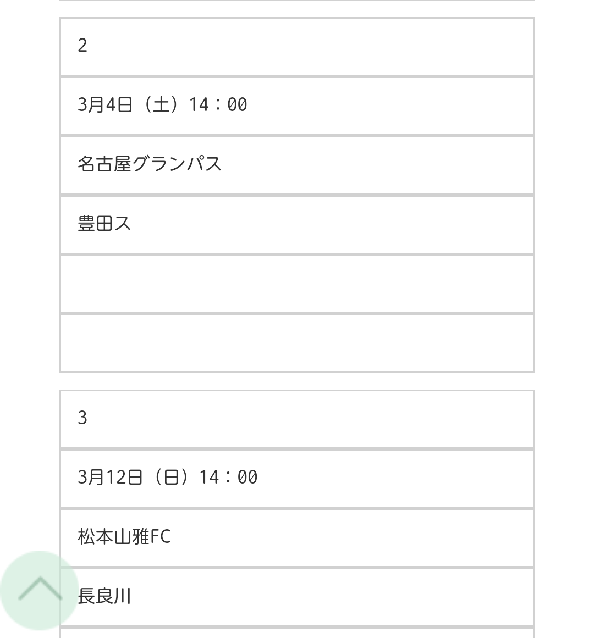Click first empty cell below 豊田ス
The image size is (589, 638).
point(297,284)
